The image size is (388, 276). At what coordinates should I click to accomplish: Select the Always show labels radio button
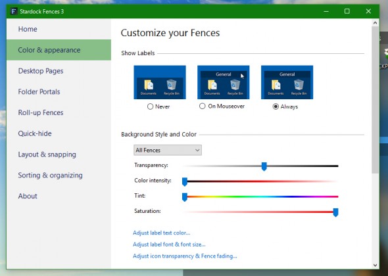(276, 106)
